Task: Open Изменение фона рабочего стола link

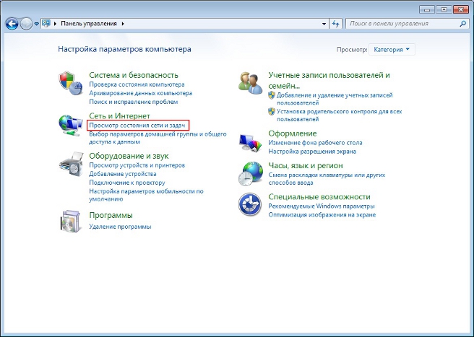Action: (x=315, y=143)
